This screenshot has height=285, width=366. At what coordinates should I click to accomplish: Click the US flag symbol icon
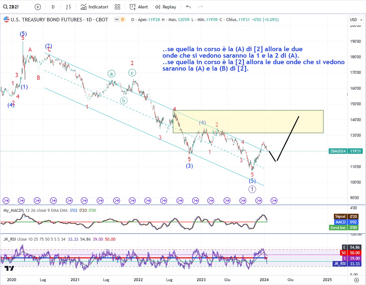(6, 19)
